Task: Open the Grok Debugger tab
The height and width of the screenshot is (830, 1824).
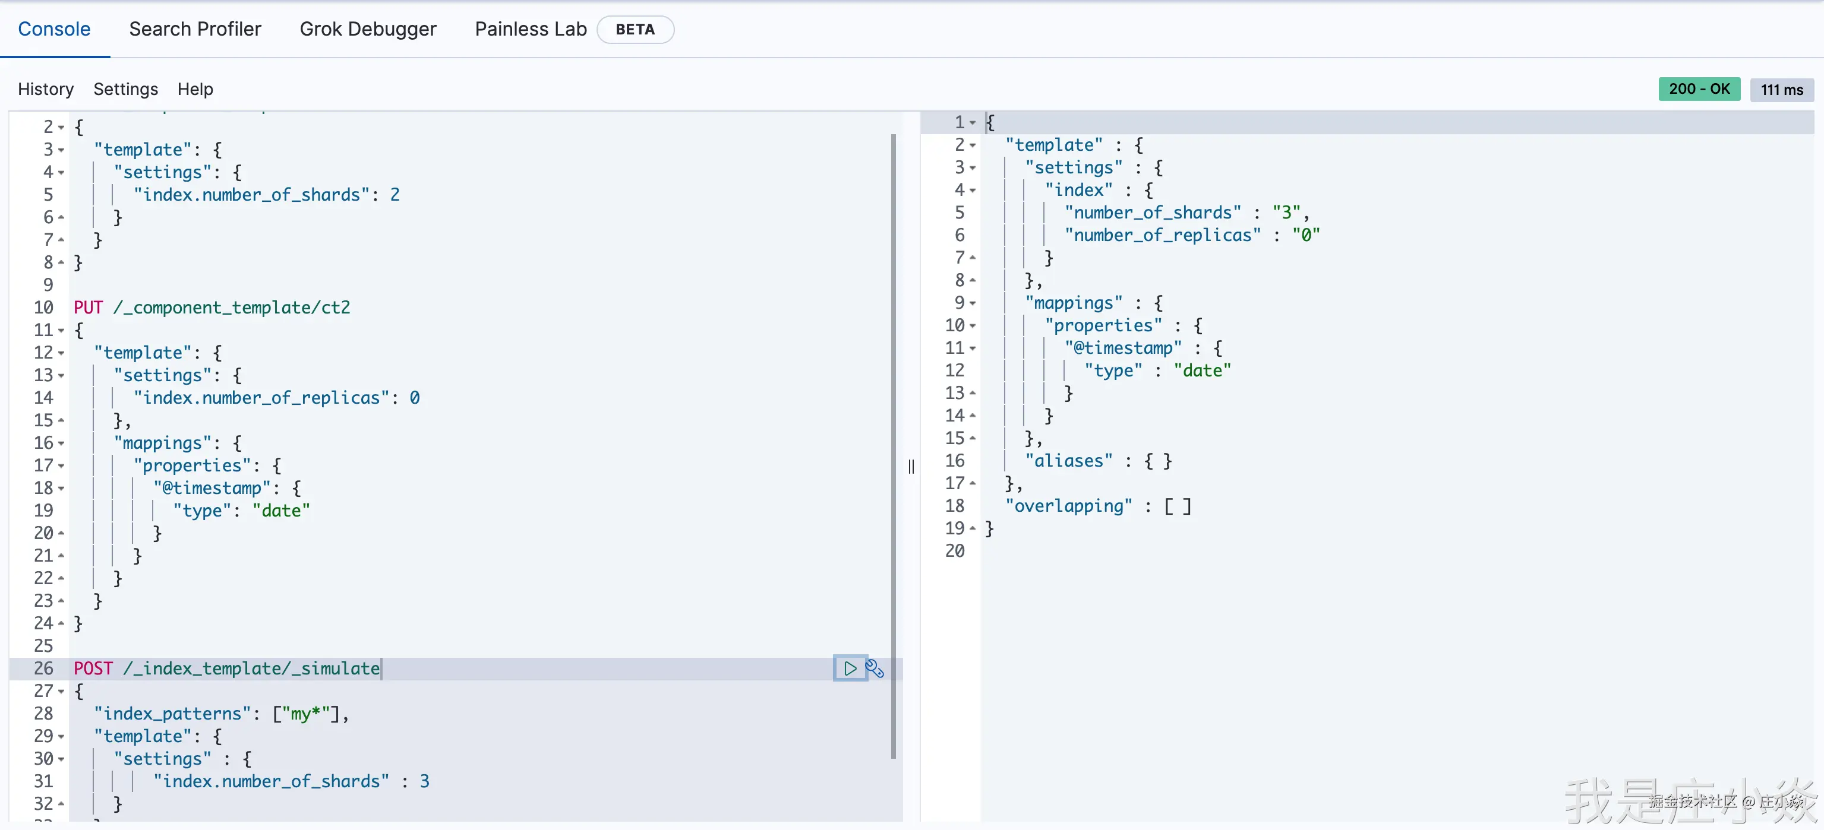Action: 368,29
